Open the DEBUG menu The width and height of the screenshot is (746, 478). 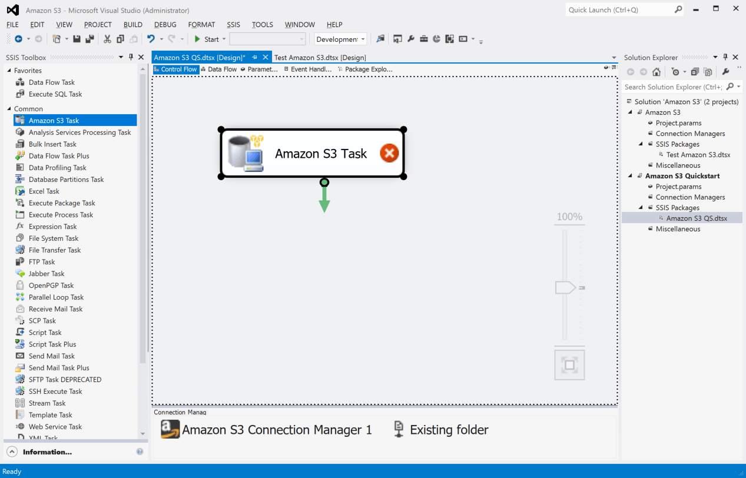165,25
